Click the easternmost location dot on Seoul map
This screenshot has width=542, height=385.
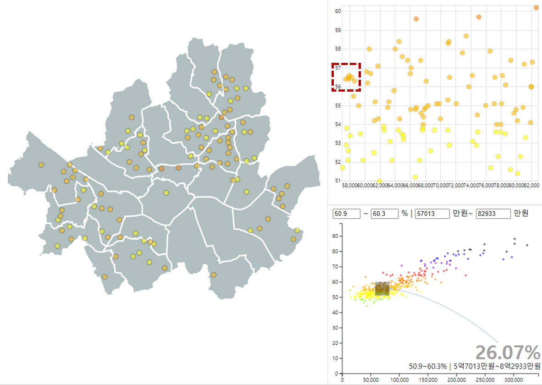297,231
